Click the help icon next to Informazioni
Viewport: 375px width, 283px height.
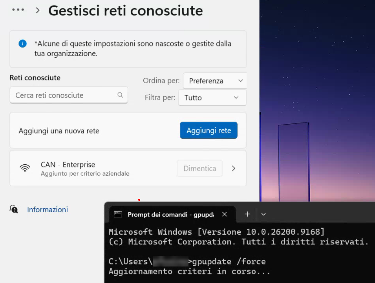click(x=14, y=209)
